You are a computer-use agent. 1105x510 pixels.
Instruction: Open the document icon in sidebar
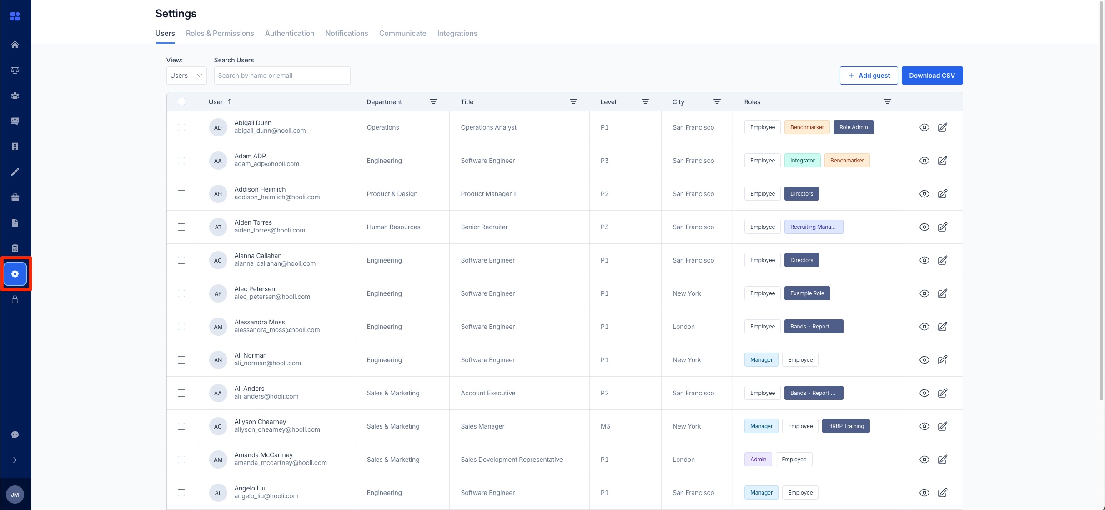[x=15, y=223]
